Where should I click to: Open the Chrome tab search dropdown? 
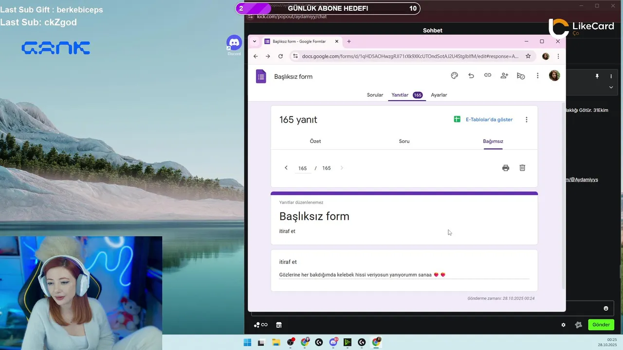[x=255, y=41]
